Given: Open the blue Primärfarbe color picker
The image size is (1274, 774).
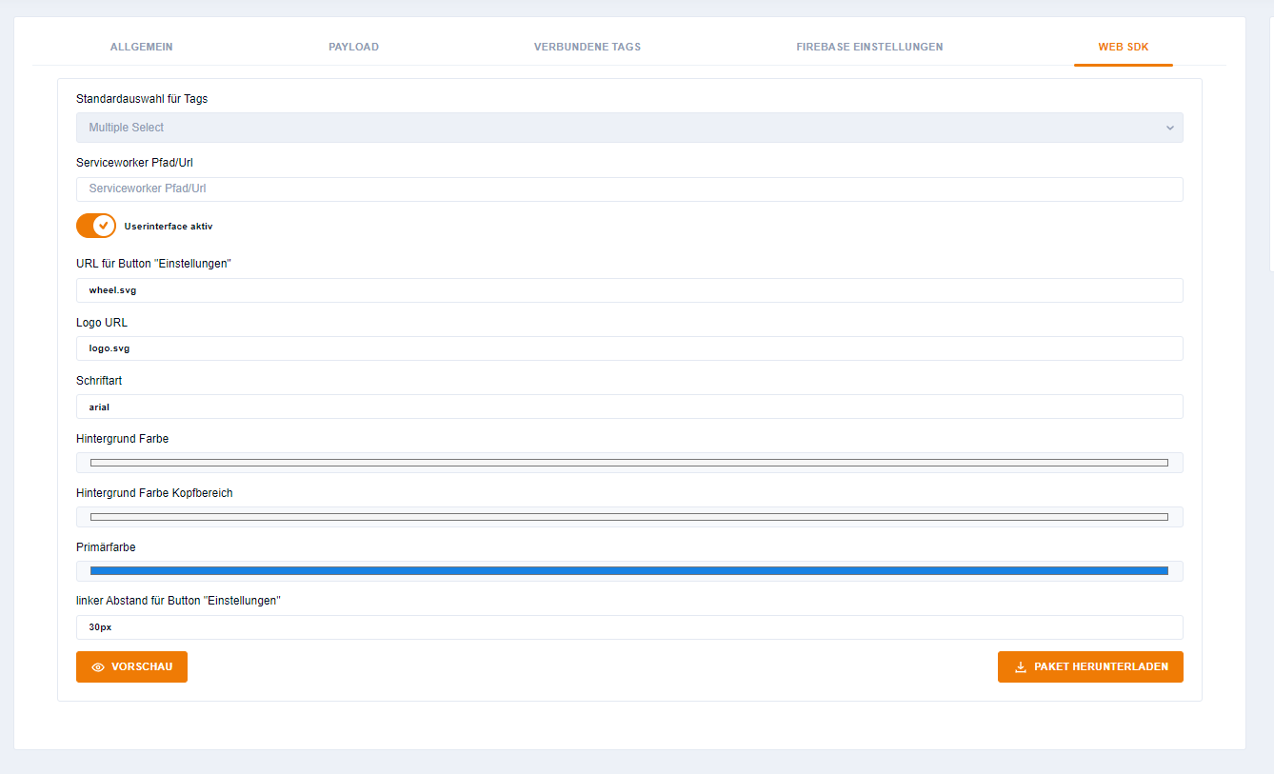Looking at the screenshot, I should coord(629,571).
